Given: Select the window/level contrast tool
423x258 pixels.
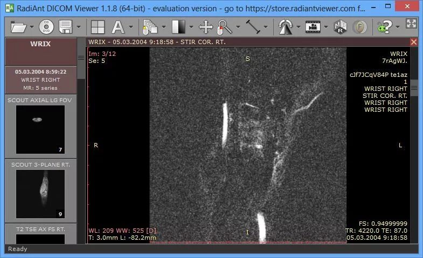Looking at the screenshot, I should point(178,27).
